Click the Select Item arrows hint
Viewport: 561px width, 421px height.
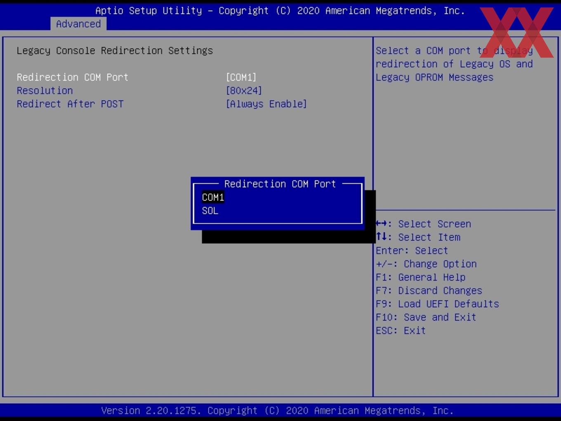click(x=418, y=237)
